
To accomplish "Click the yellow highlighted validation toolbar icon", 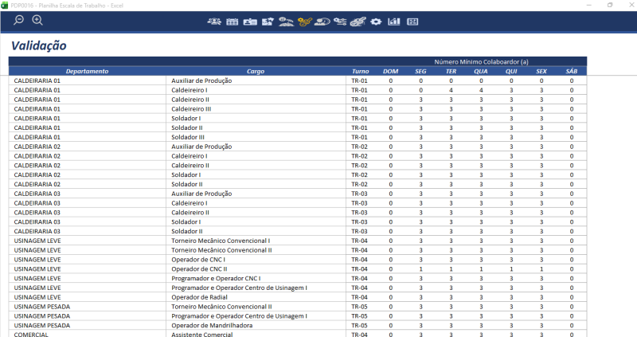I will (304, 21).
